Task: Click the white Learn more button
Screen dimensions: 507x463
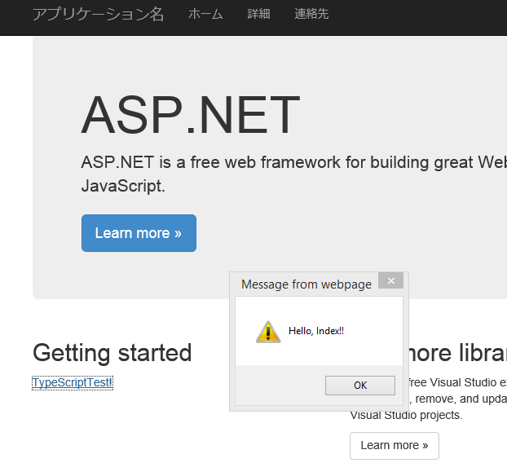Action: pos(394,445)
